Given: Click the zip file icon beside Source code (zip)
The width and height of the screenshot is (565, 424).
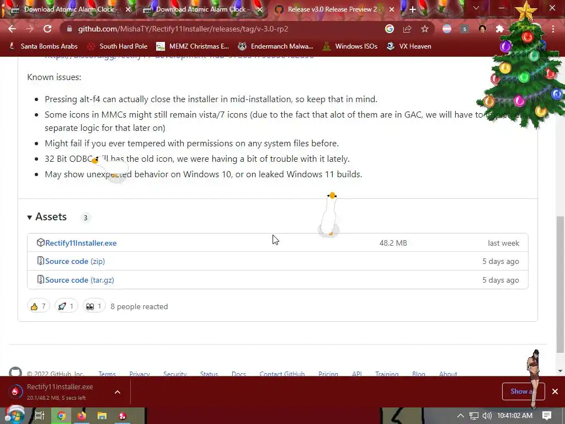Looking at the screenshot, I should 41,261.
